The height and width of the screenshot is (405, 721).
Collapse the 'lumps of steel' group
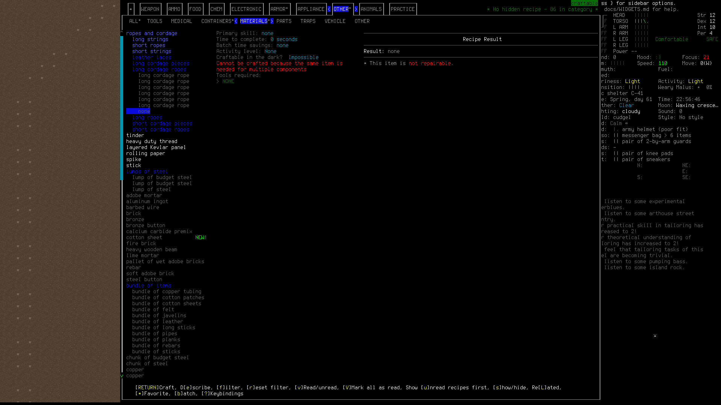click(x=147, y=171)
